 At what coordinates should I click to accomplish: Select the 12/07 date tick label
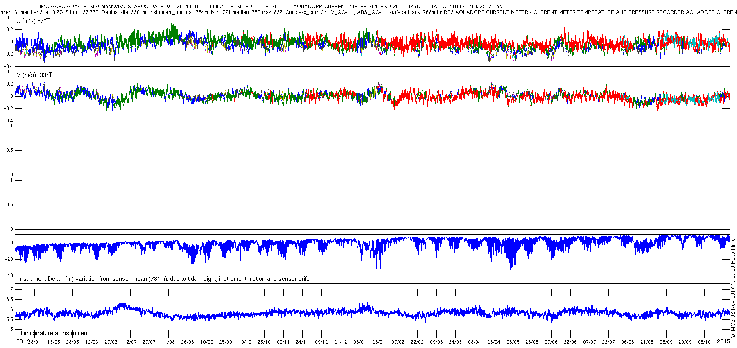130,342
